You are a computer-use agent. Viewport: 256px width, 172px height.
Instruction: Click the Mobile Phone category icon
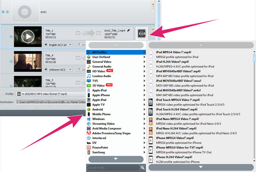[x=89, y=114]
